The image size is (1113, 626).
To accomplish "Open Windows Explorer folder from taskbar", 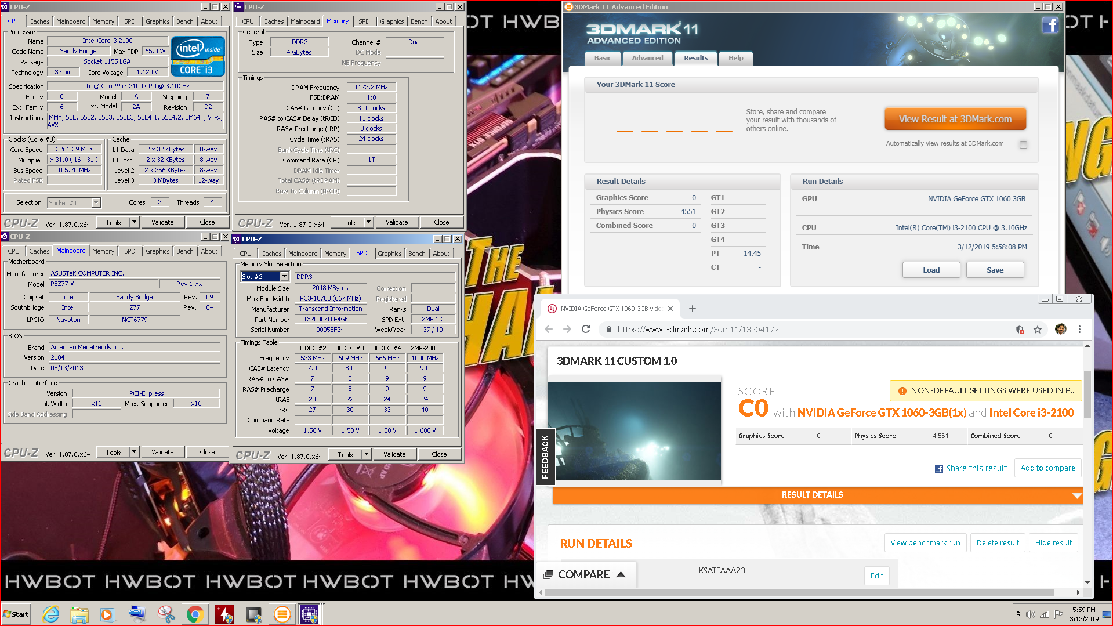I will coord(79,614).
